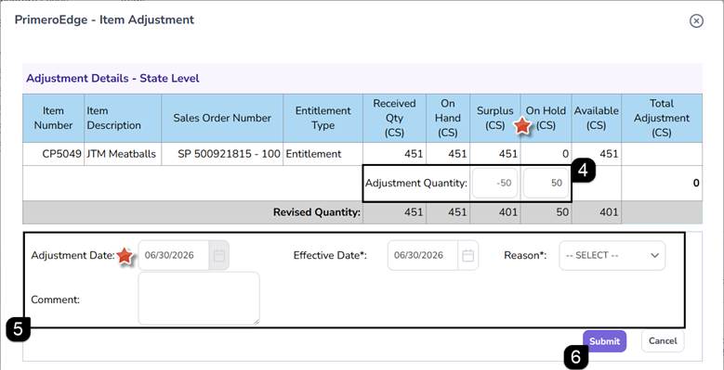Click the On Hold adjustment quantity field
This screenshot has width=724, height=370.
point(546,183)
